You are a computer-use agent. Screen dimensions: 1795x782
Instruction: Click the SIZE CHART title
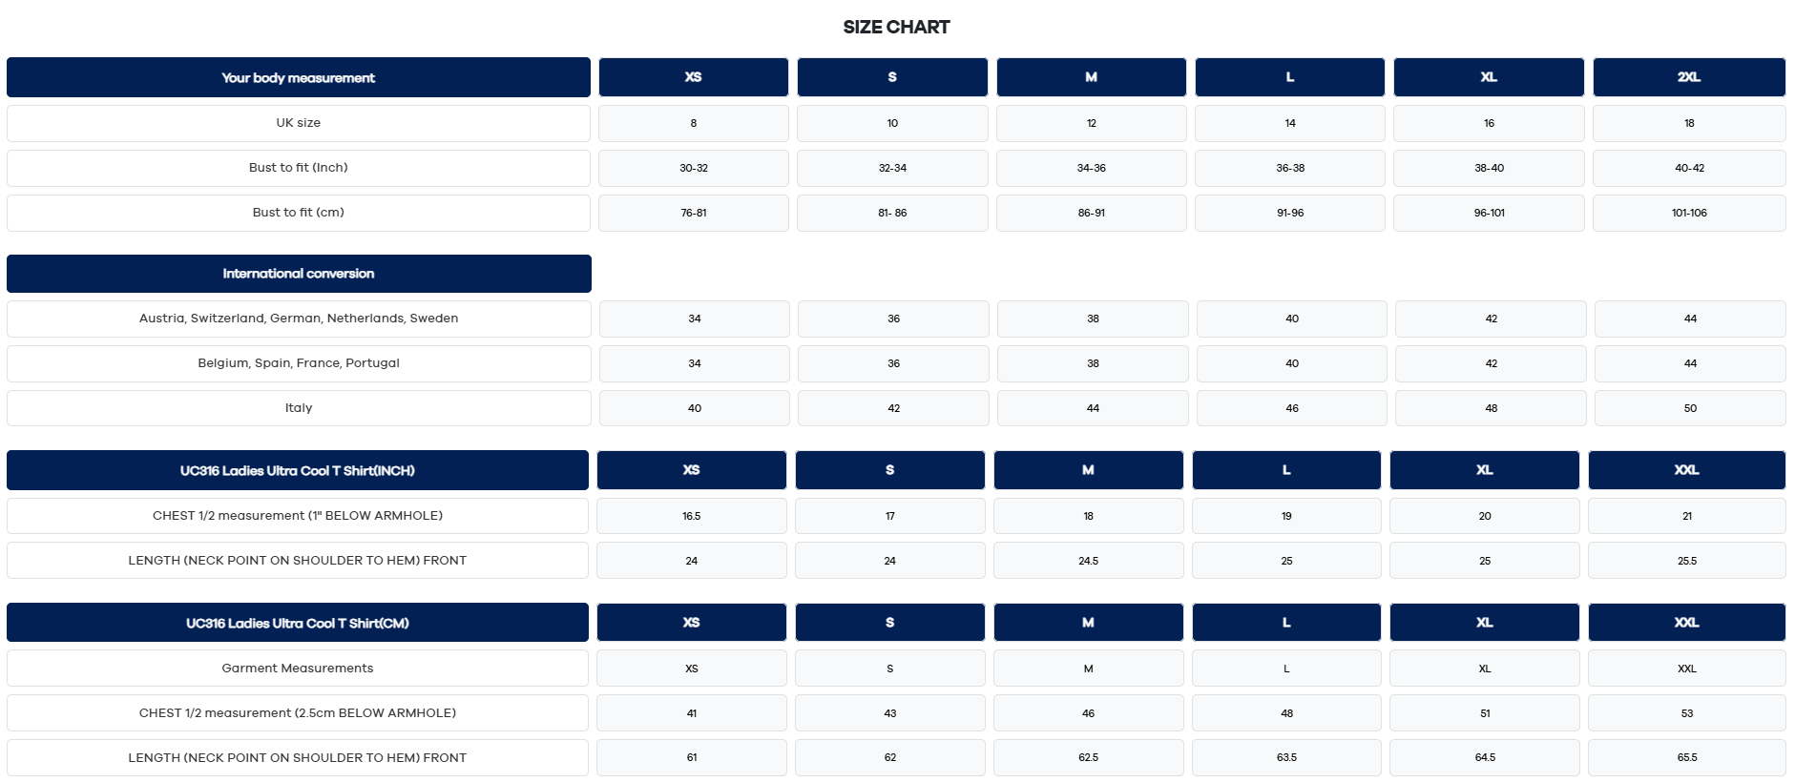896,27
